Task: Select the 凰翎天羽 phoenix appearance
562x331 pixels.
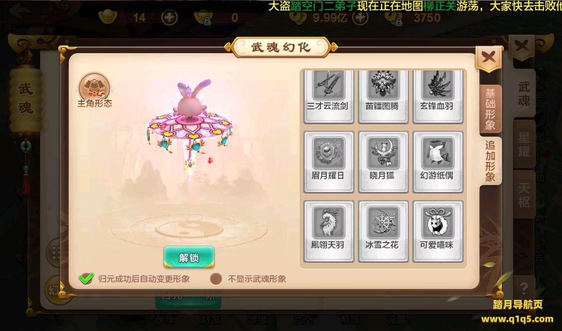Action: click(329, 232)
